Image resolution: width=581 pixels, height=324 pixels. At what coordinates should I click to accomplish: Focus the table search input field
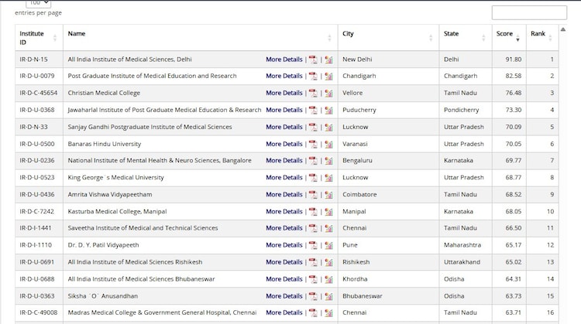point(529,12)
